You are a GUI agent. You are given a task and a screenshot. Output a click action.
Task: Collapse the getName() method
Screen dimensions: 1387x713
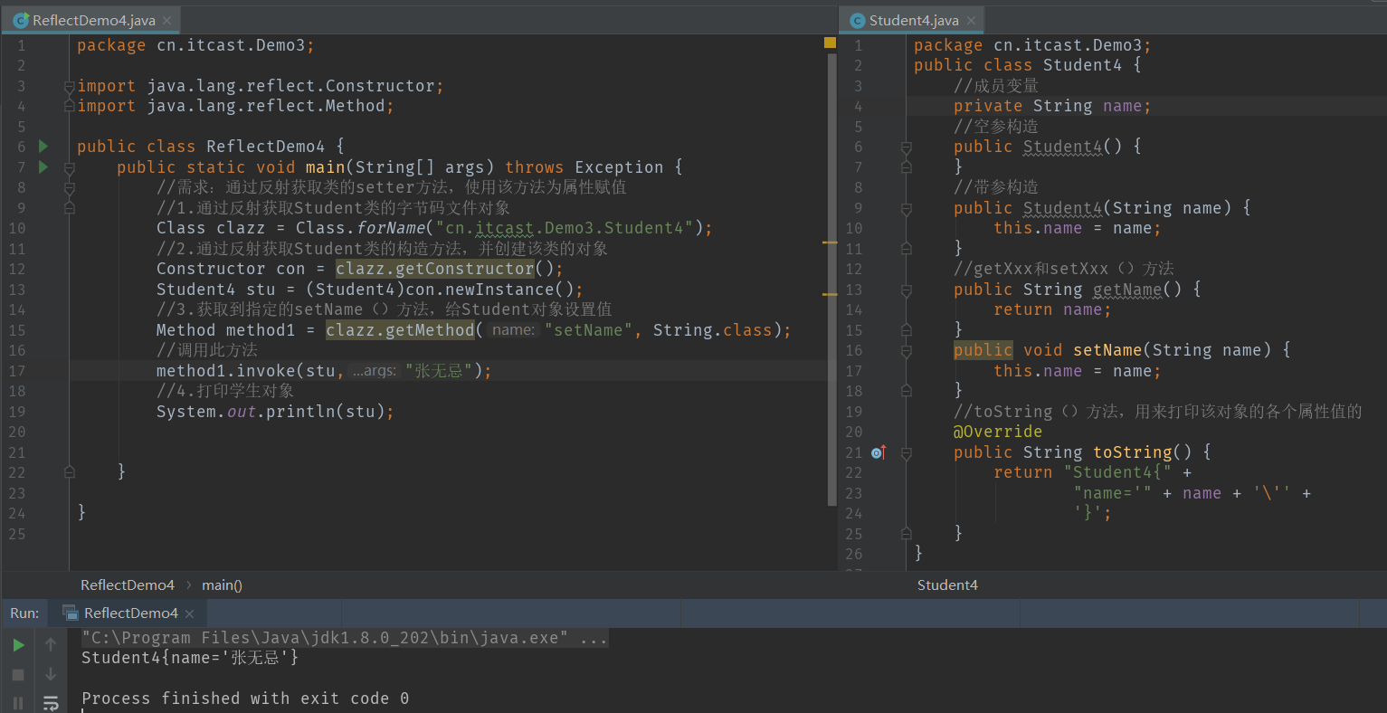(x=906, y=290)
